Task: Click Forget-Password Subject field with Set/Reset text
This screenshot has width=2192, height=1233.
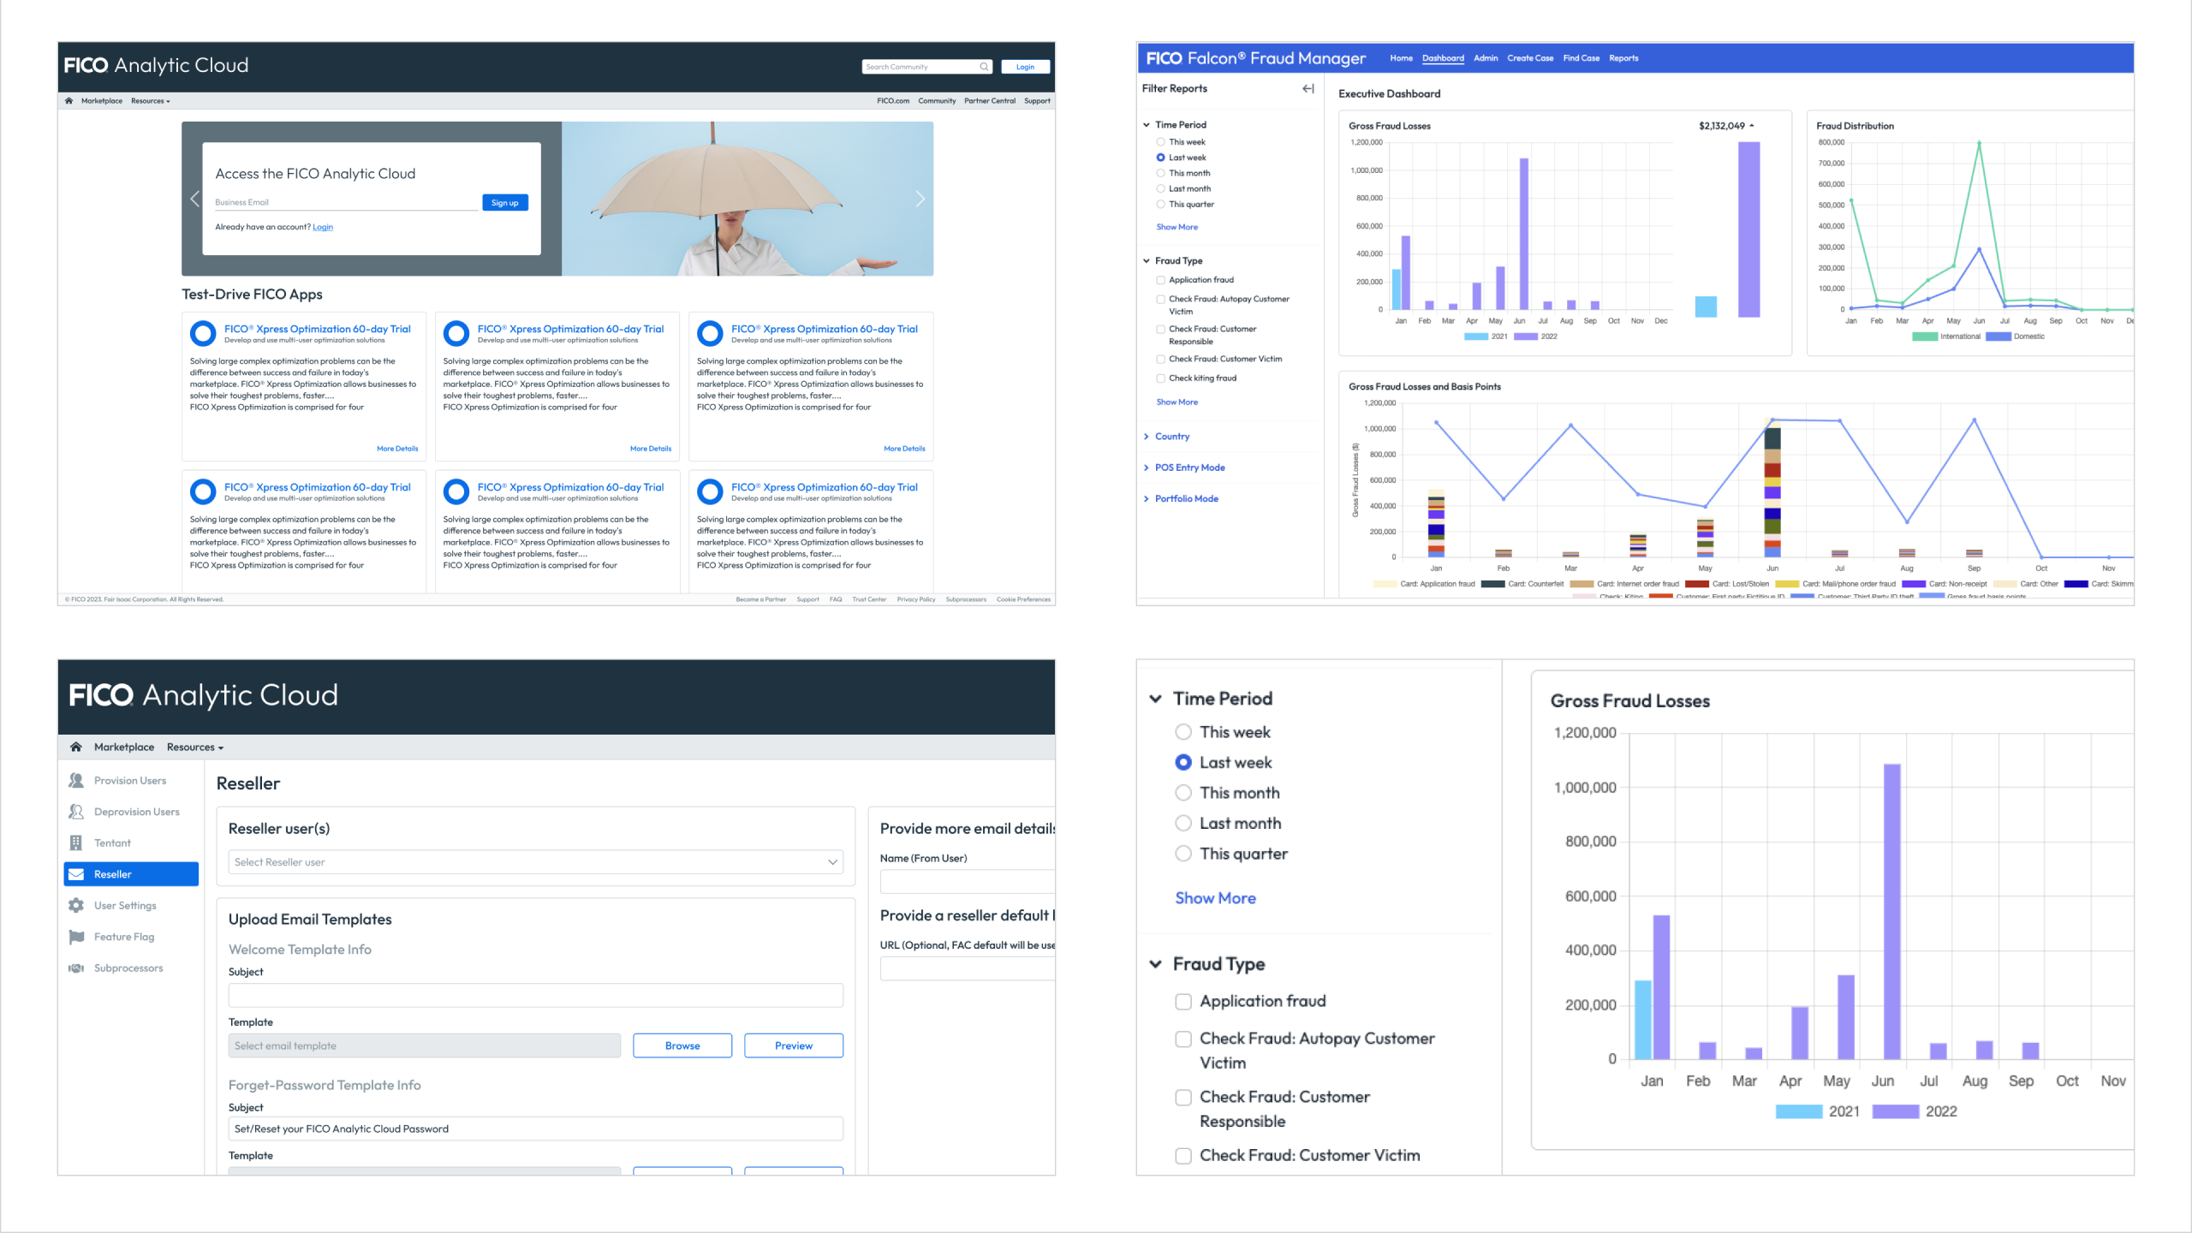Action: pyautogui.click(x=536, y=1129)
